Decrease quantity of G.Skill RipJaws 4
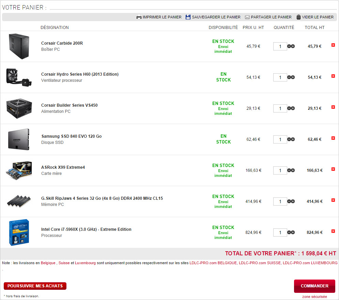Screen dimensions: 339x300 (289, 201)
